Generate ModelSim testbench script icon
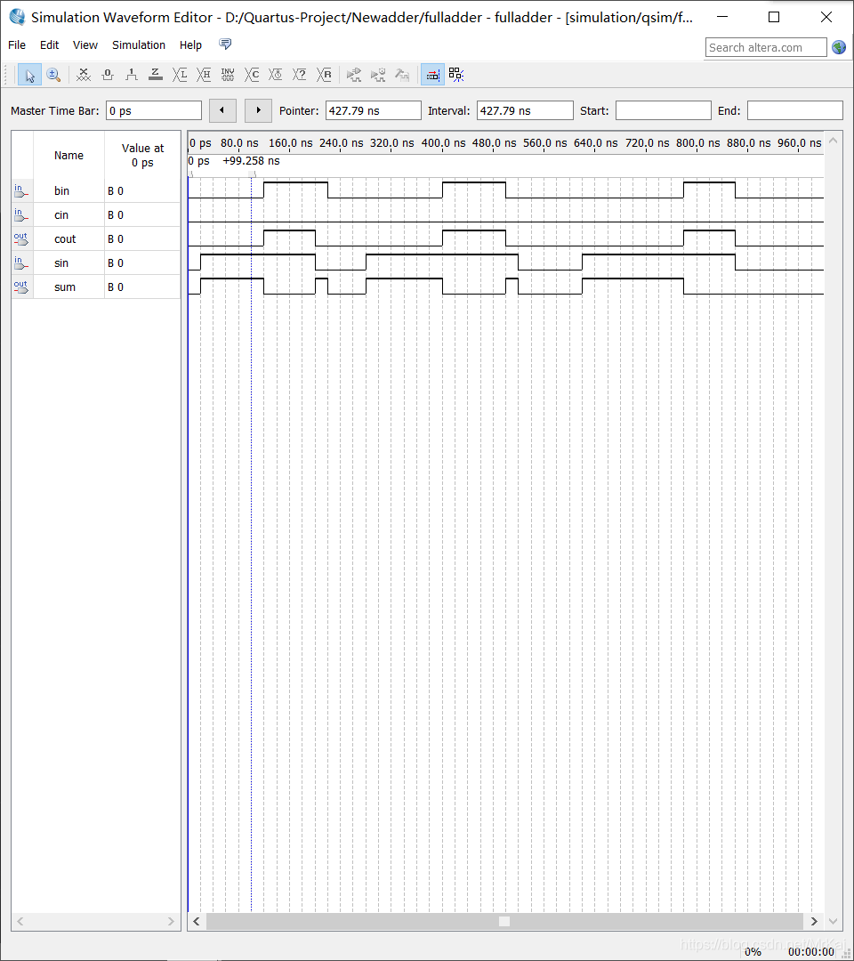This screenshot has height=961, width=854. pos(402,76)
